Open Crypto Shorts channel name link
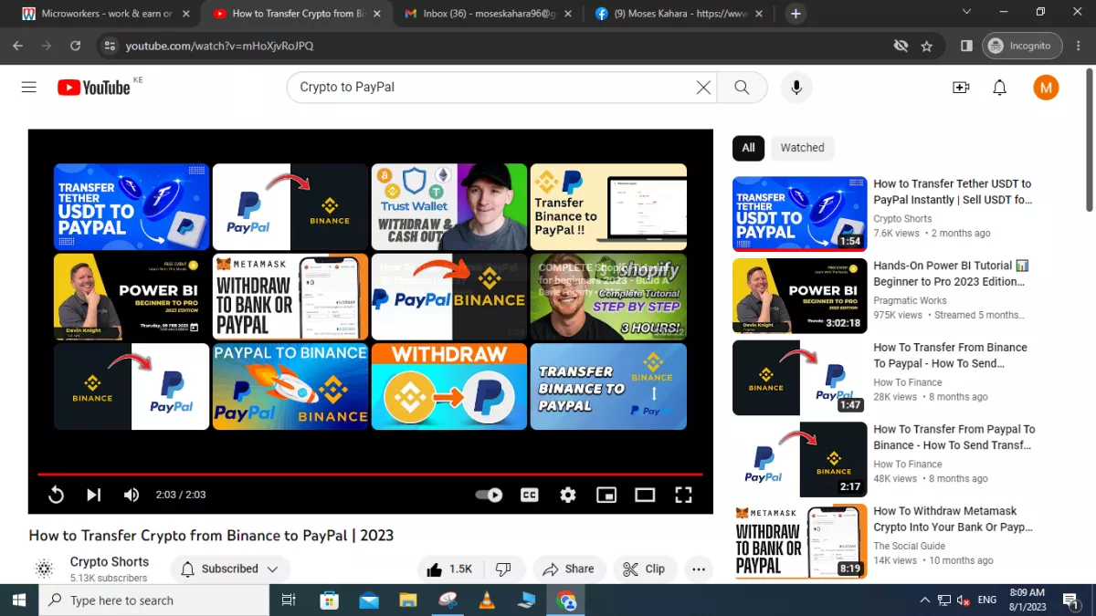Viewport: 1096px width, 616px height. pyautogui.click(x=110, y=562)
